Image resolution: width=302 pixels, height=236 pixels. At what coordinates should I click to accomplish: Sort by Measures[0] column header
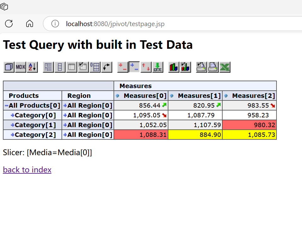click(x=118, y=96)
